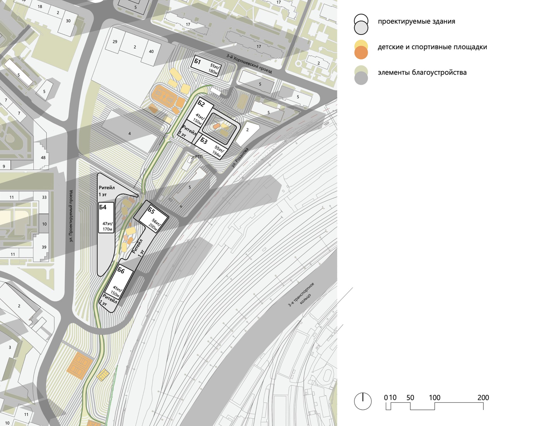
Task: Click the "ул. Розанова" street label
Action: (x=240, y=157)
